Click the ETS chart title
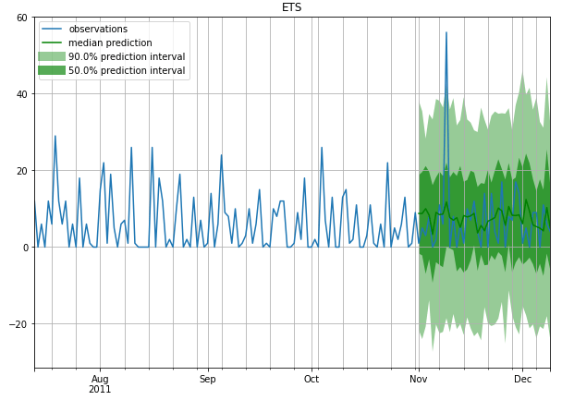 291,7
